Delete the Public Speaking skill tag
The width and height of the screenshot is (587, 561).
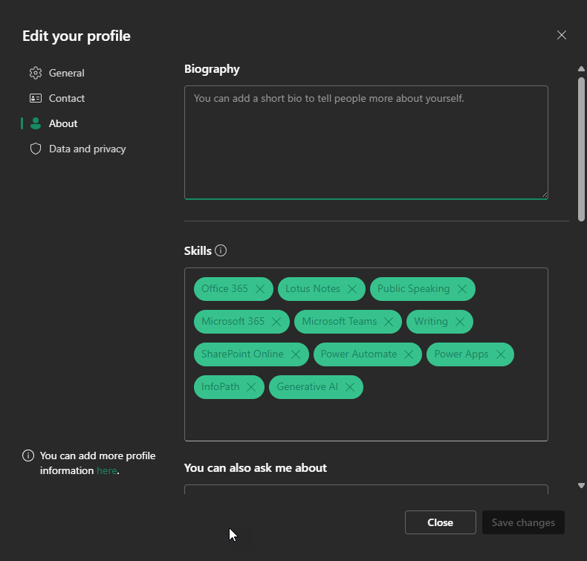pos(462,289)
